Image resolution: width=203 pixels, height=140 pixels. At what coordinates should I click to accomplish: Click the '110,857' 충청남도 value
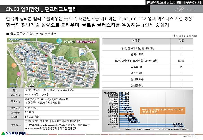pyautogui.click(x=134, y=122)
